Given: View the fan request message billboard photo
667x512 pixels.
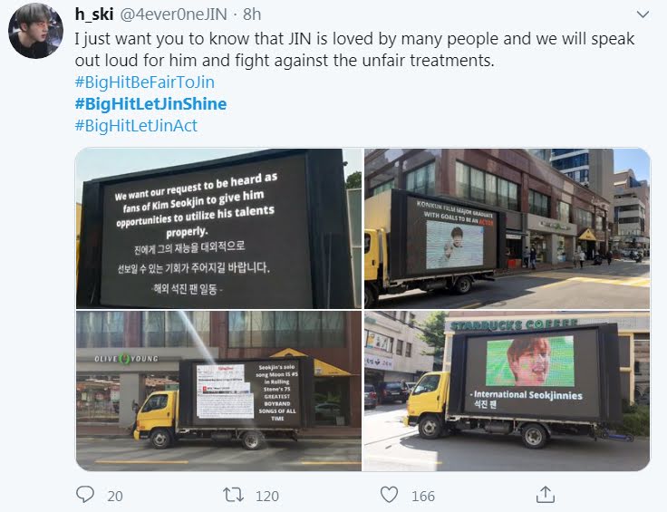Looking at the screenshot, I should point(218,228).
